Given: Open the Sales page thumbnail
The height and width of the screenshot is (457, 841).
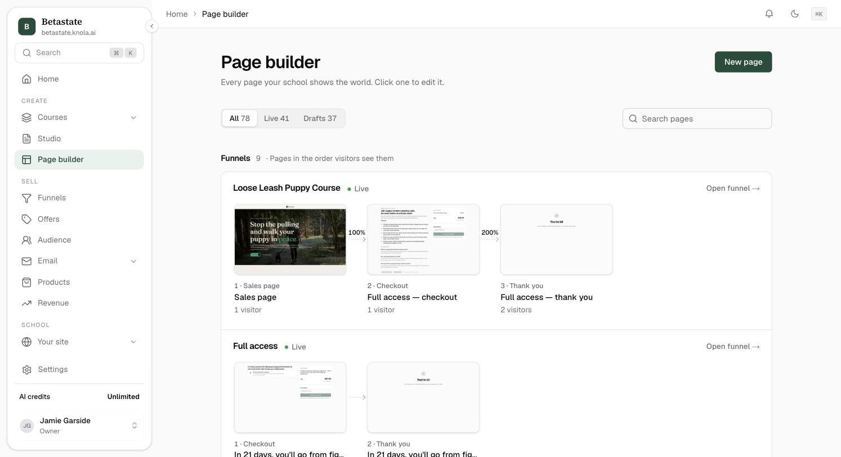Looking at the screenshot, I should tap(290, 240).
